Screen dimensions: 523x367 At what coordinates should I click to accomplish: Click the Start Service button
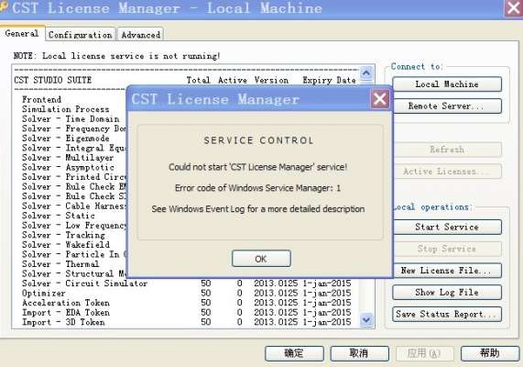click(x=447, y=227)
